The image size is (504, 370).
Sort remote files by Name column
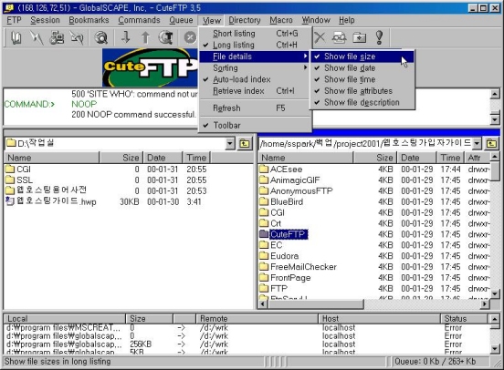[306, 158]
